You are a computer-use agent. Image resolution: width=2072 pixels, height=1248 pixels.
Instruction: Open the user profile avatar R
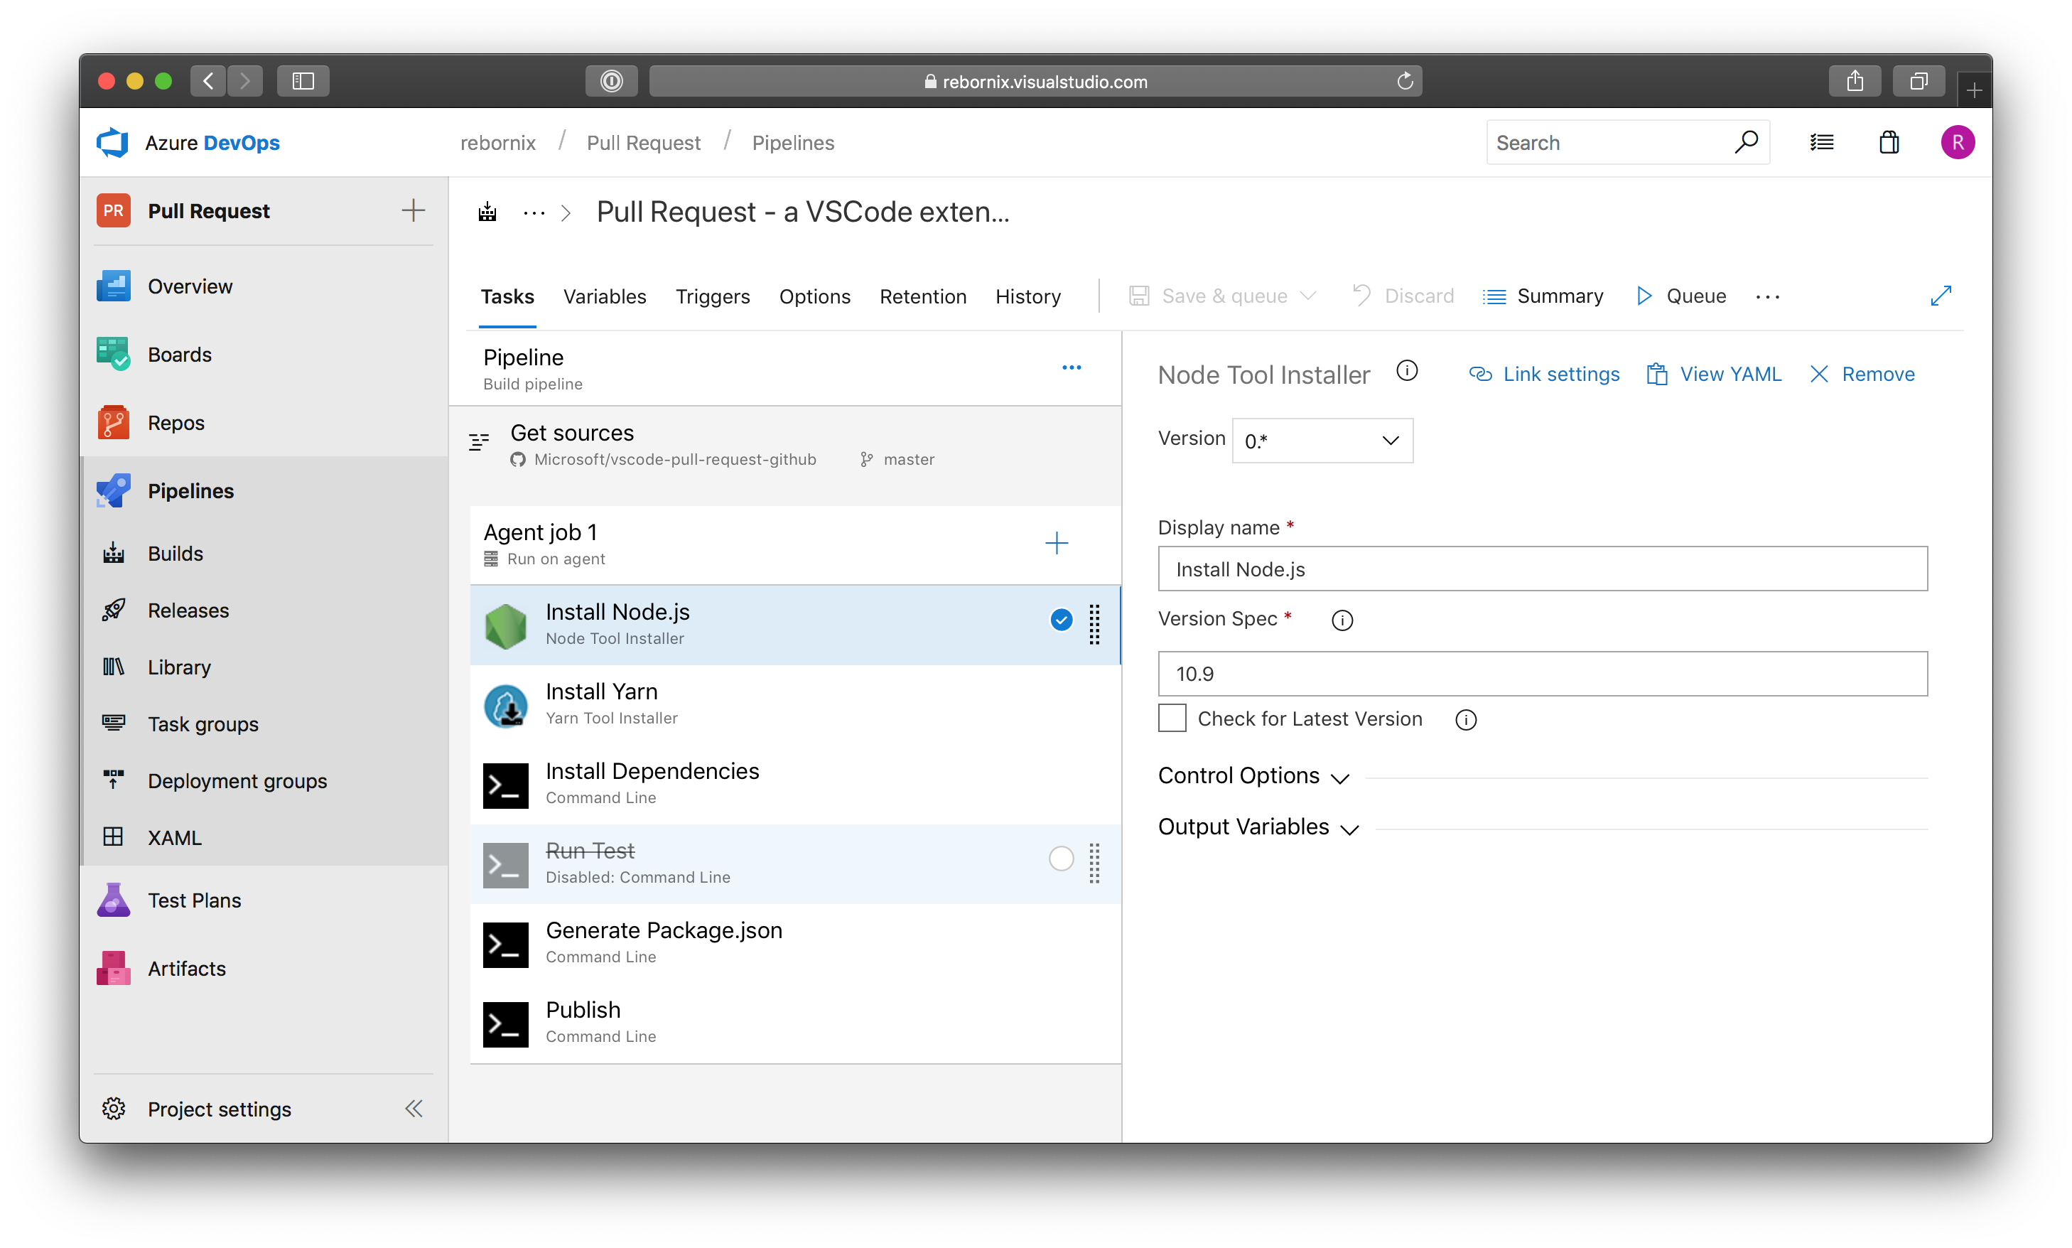(1957, 142)
